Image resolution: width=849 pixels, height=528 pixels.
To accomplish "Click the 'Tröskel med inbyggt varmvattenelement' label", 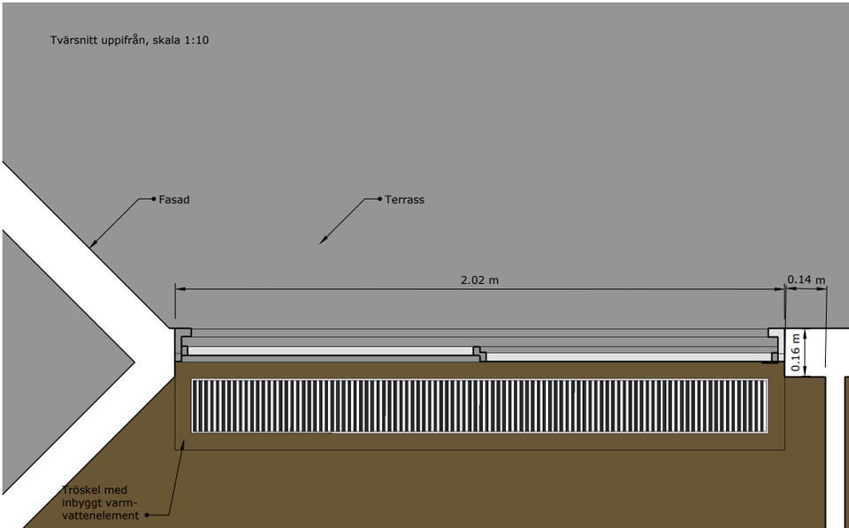I will 101,502.
